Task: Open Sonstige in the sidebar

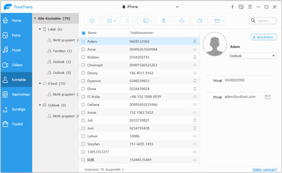Action: click(x=16, y=110)
